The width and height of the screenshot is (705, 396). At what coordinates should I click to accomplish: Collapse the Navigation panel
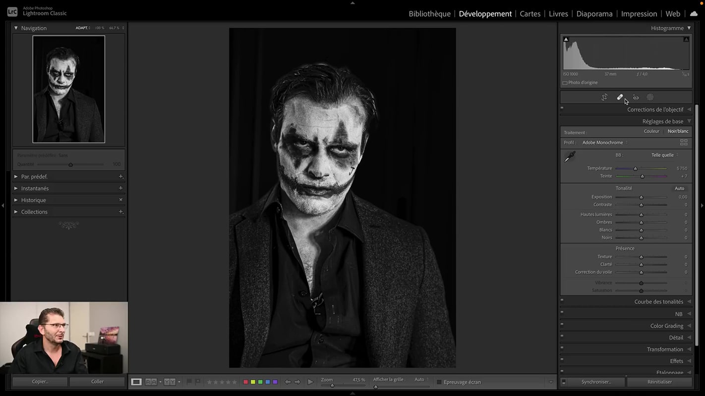[x=16, y=28]
